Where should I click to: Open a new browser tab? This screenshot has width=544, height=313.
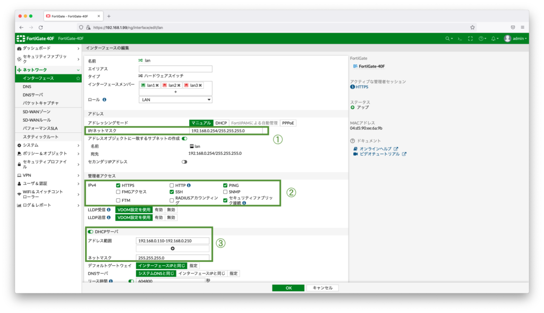(108, 16)
